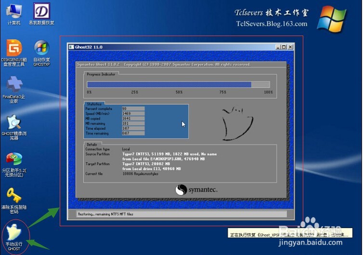Select Speed value 1469
This screenshot has width=363, height=255.
tap(133, 113)
